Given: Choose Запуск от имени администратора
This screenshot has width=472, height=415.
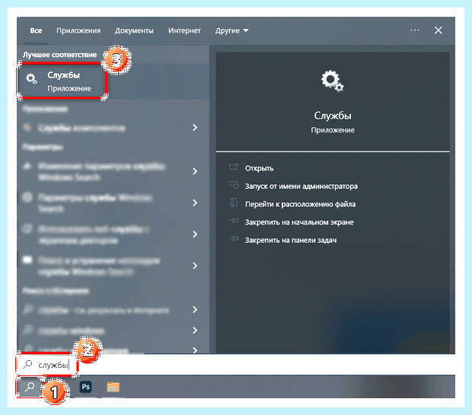Looking at the screenshot, I should (301, 186).
